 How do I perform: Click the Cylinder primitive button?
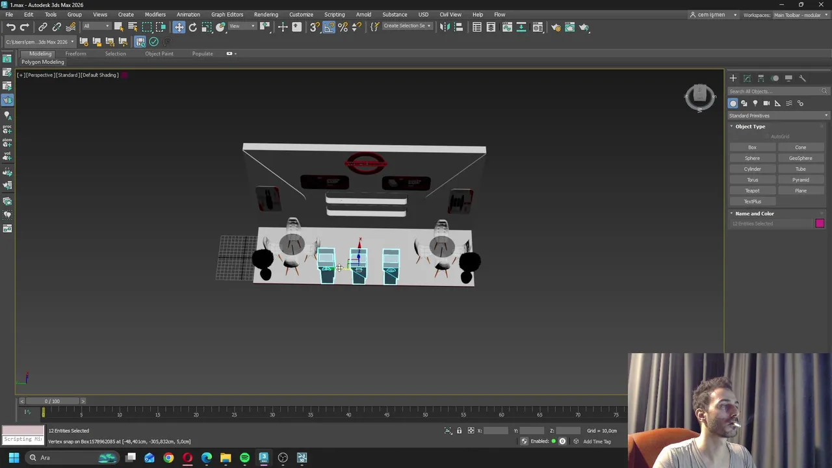(x=752, y=169)
